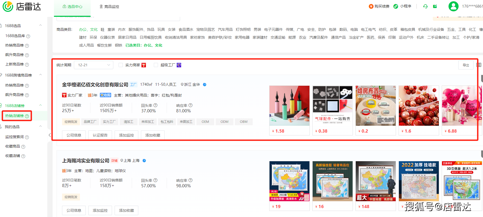Select the 玩具 product category

pos(161,29)
